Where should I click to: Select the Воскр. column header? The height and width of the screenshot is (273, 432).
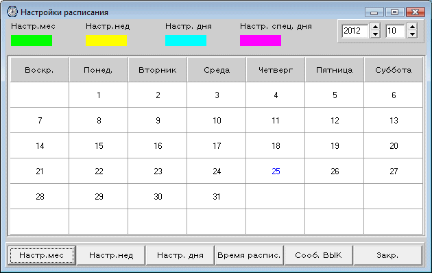click(39, 70)
